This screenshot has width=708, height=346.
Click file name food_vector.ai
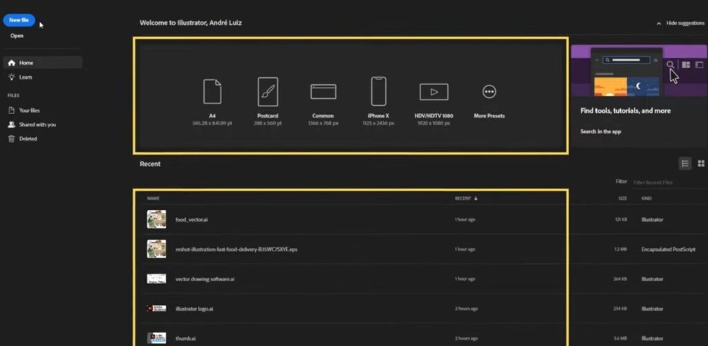click(x=192, y=220)
